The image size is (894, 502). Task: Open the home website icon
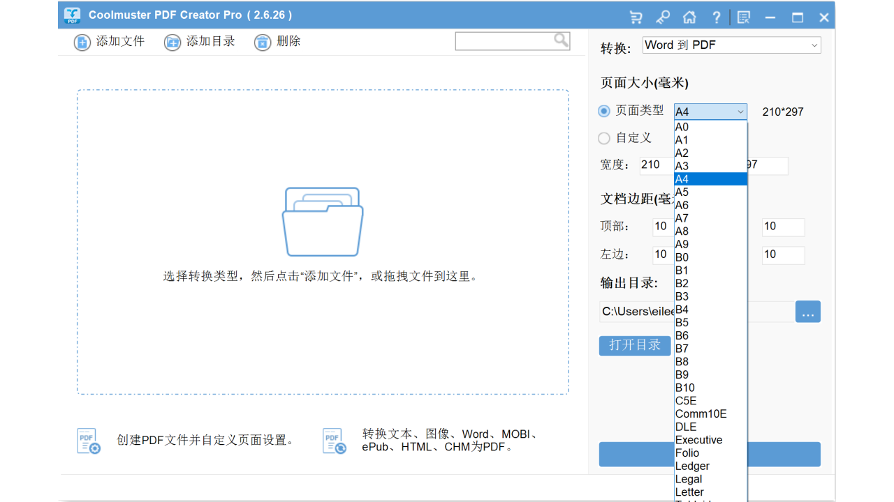689,16
